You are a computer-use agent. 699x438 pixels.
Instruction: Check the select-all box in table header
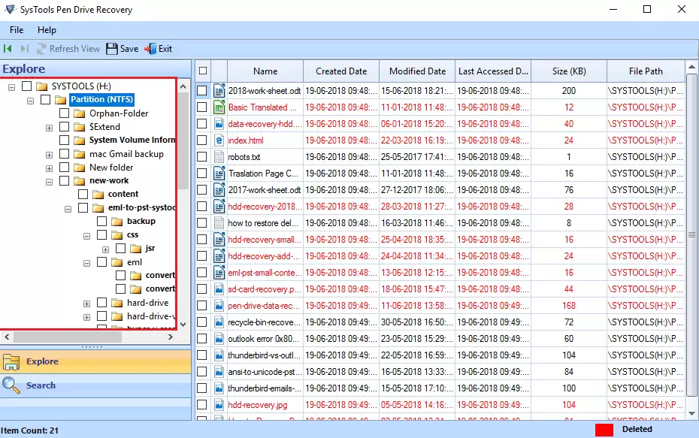point(202,71)
